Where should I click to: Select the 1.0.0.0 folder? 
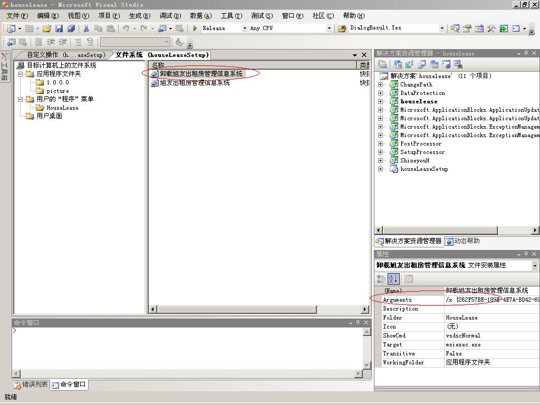58,82
